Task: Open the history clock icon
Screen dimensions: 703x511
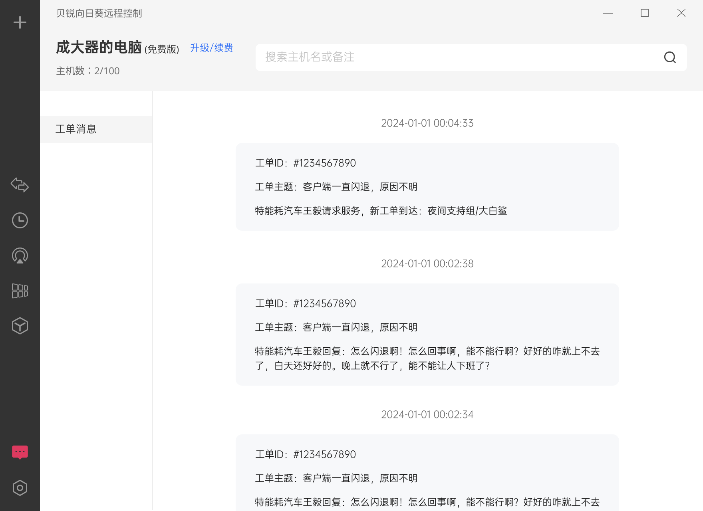Action: (x=20, y=220)
